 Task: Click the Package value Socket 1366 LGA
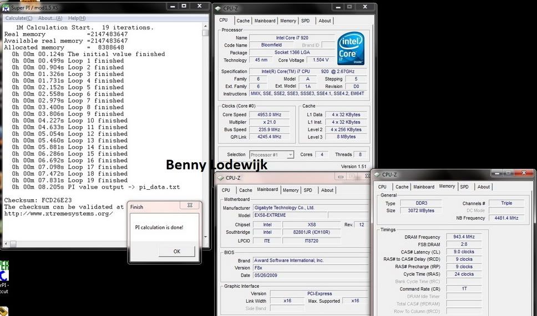292,53
